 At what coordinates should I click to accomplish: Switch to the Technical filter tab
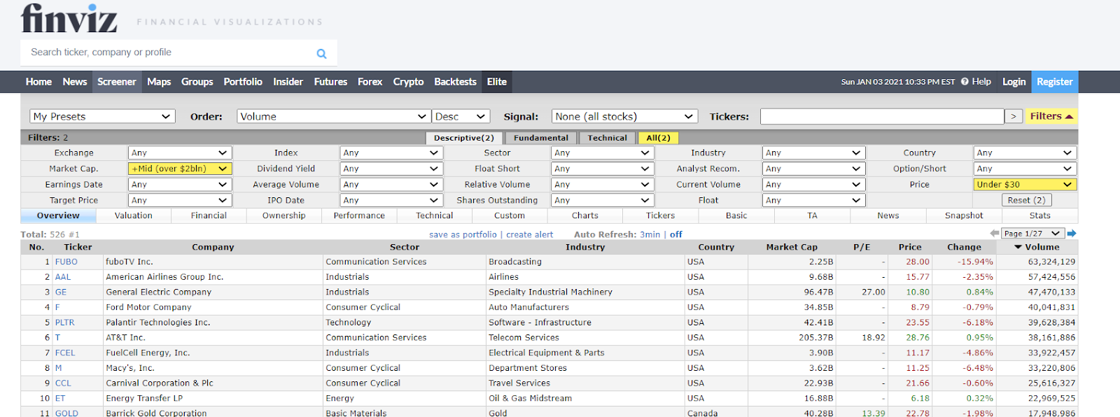coord(607,138)
